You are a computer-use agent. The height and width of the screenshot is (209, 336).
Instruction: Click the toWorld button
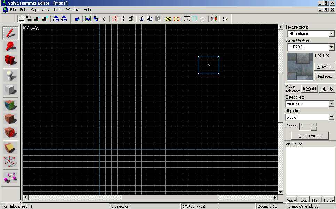coord(310,88)
